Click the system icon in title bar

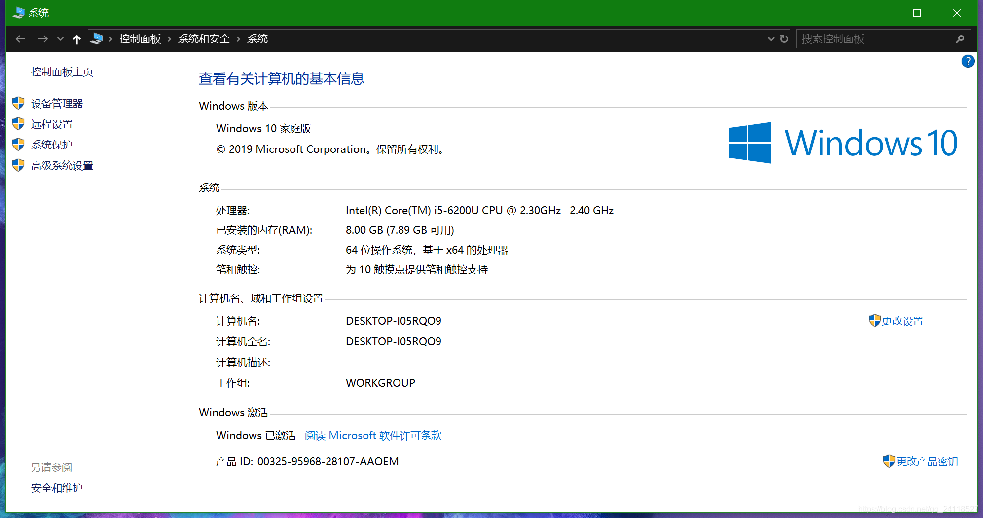coord(18,13)
